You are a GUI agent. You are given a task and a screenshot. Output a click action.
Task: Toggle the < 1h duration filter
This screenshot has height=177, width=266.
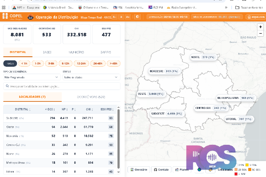24,63
